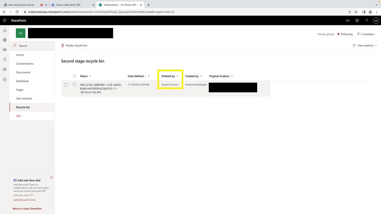Close the Home | Microsoft 365 tab
This screenshot has width=381, height=214.
coord(93,5)
